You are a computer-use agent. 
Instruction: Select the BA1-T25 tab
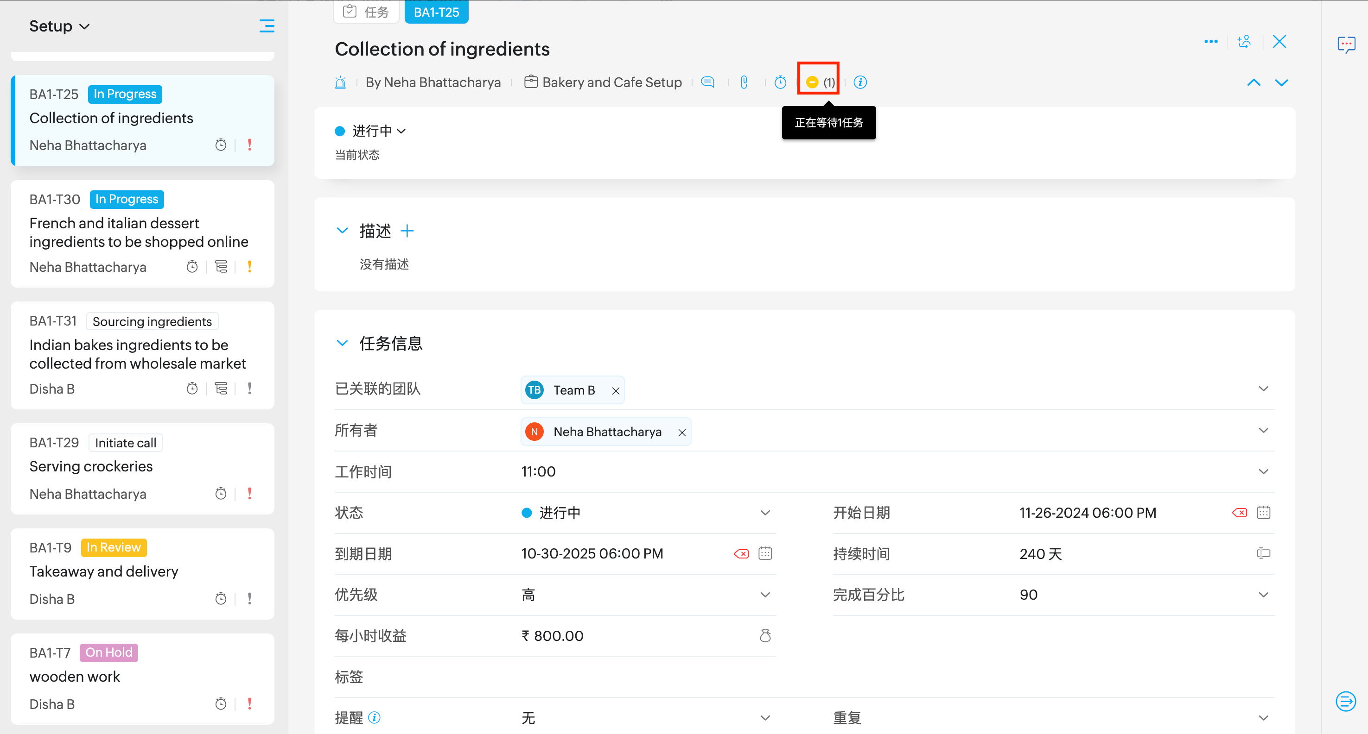pyautogui.click(x=436, y=12)
